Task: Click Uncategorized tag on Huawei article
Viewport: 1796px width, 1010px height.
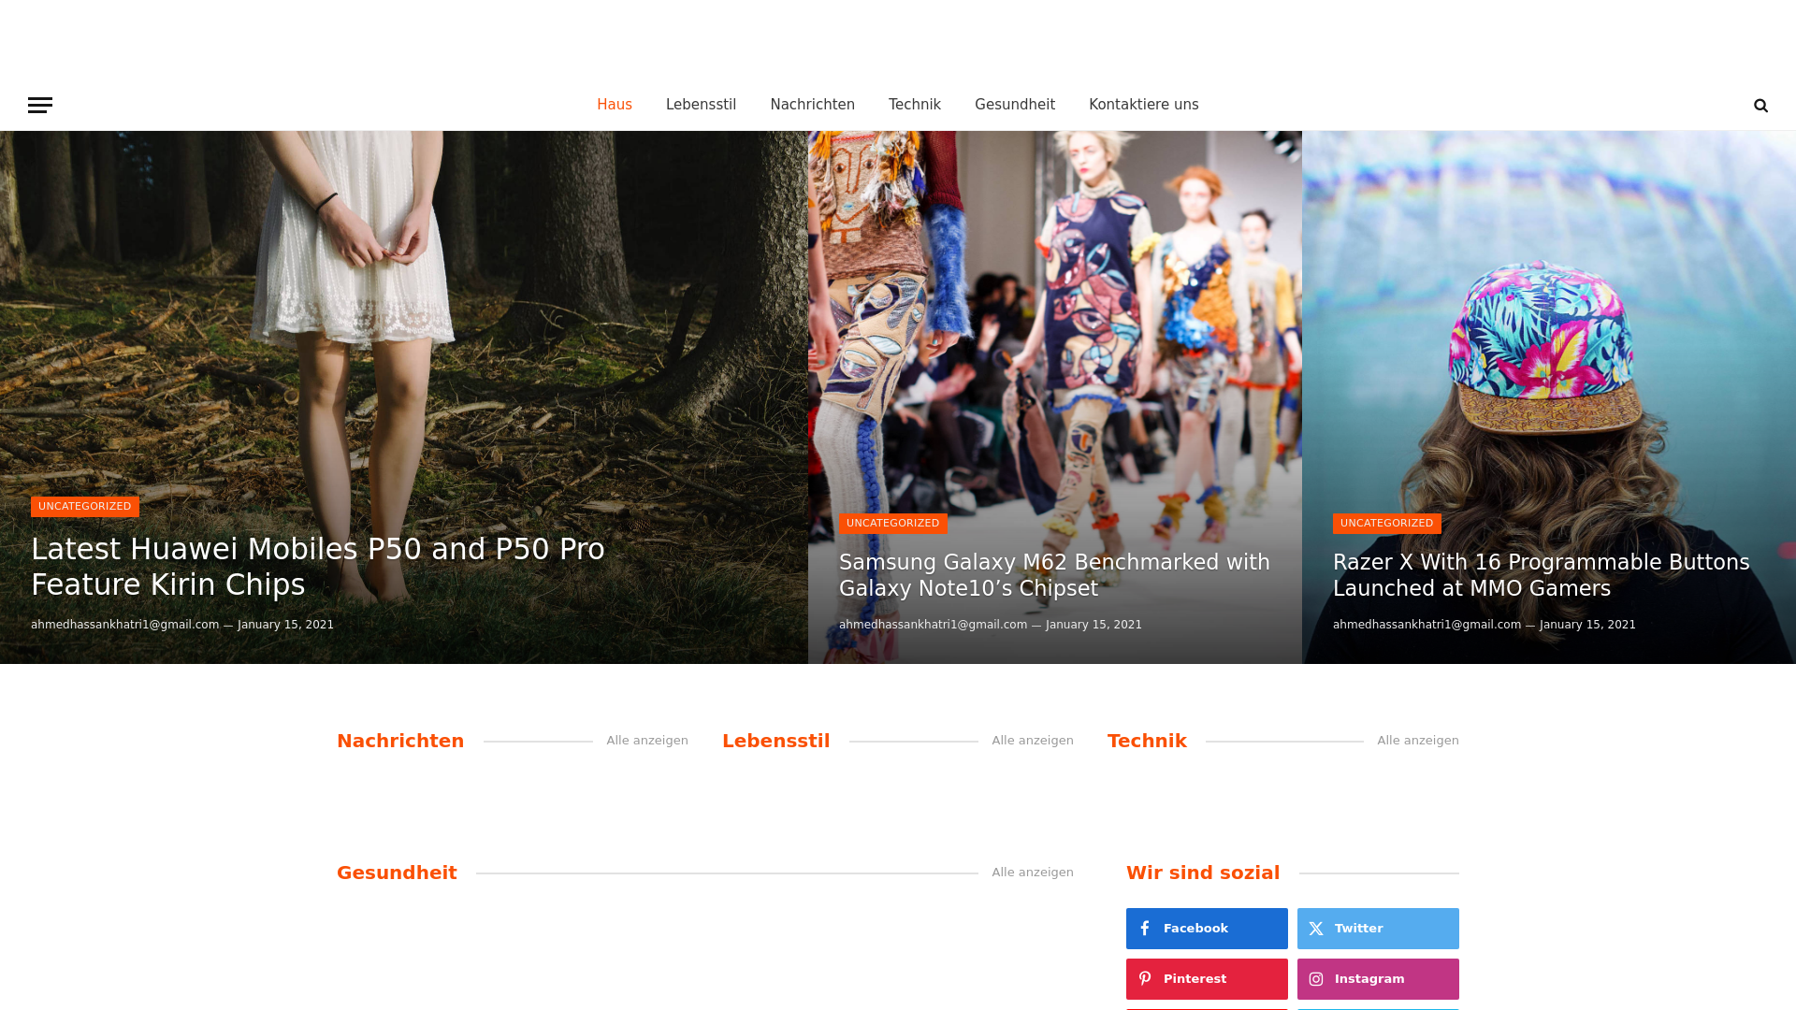Action: point(85,507)
